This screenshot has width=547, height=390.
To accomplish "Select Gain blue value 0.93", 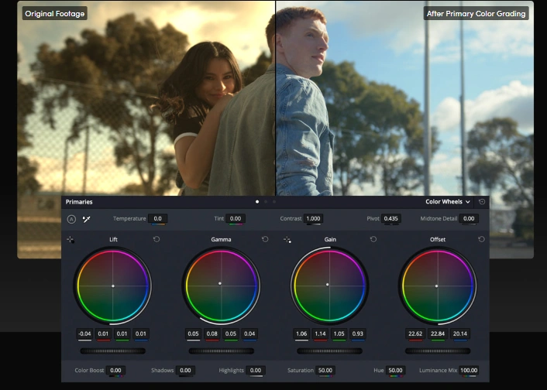I will pos(358,334).
